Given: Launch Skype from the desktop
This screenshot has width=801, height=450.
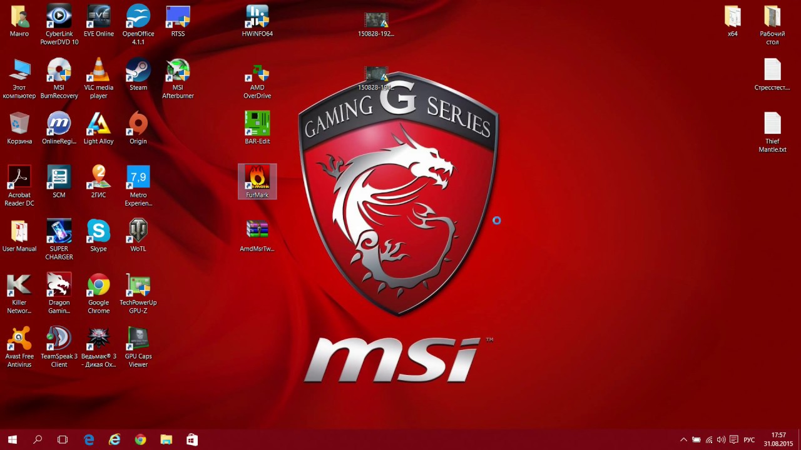Looking at the screenshot, I should [x=99, y=236].
